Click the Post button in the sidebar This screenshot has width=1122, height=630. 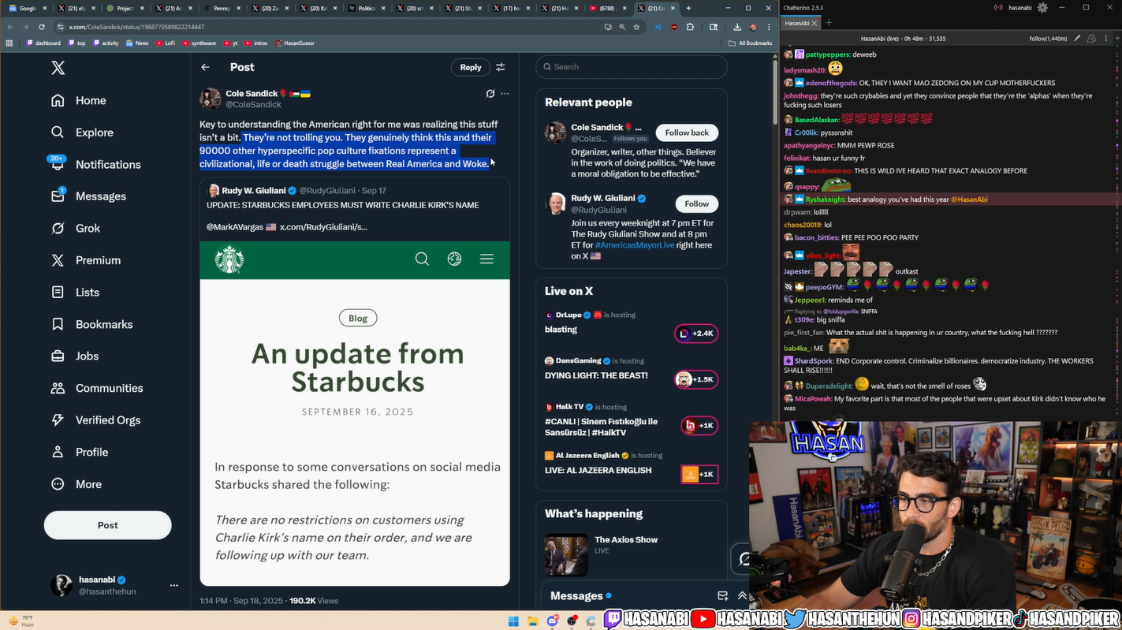tap(107, 525)
